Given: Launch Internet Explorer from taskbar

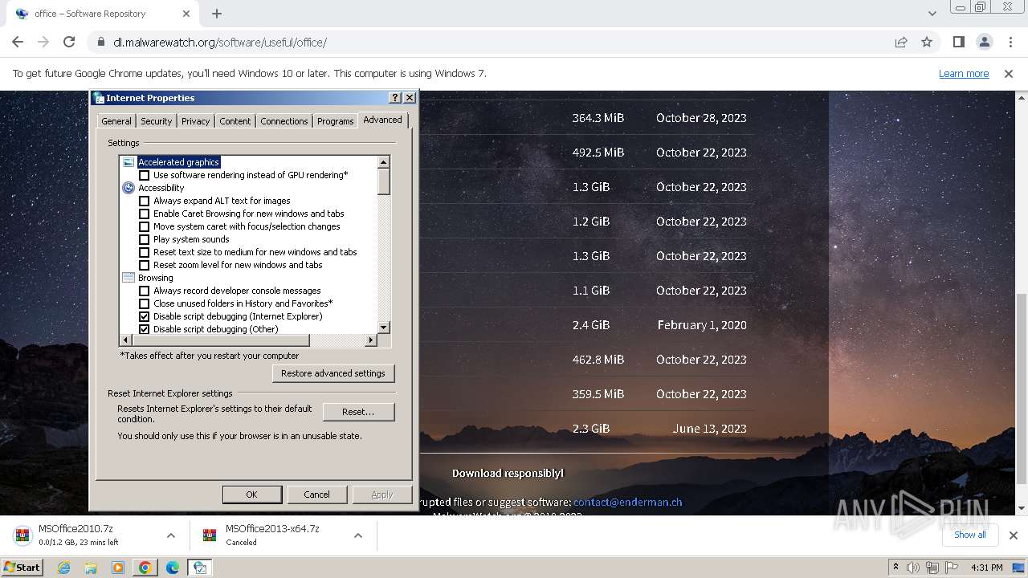Looking at the screenshot, I should tap(63, 568).
